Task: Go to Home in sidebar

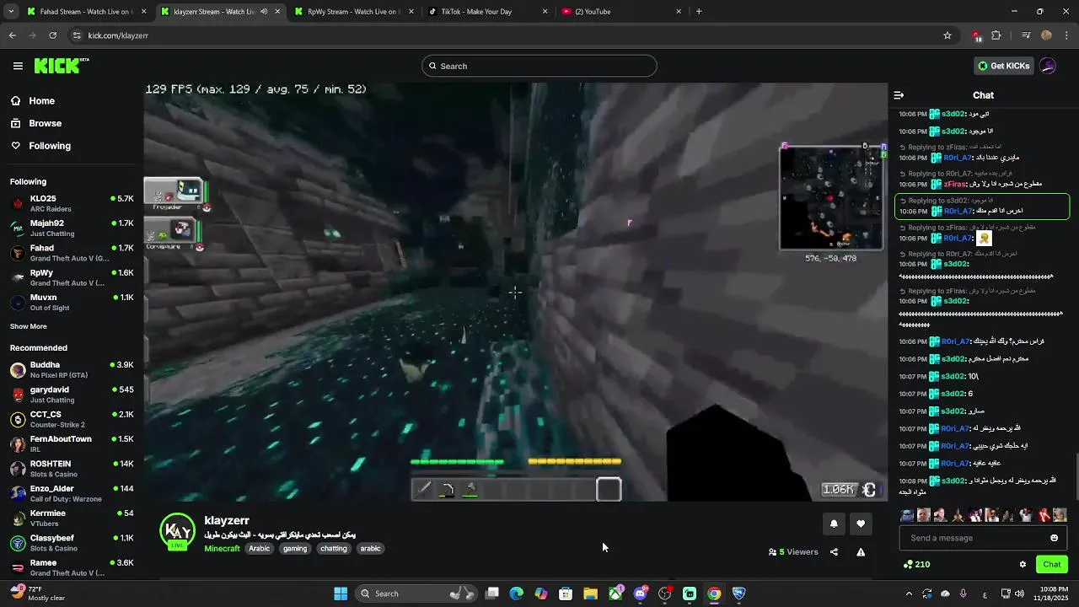Action: pos(41,101)
